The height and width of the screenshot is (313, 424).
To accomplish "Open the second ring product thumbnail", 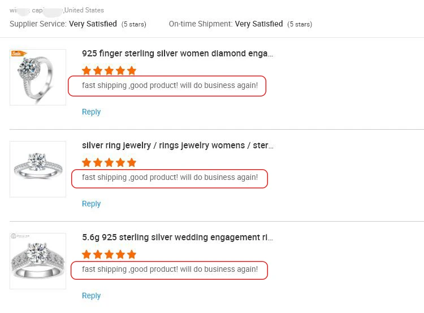I will (x=38, y=169).
